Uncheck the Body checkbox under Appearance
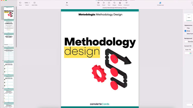The height and width of the screenshot is (108, 193). click(x=185, y=31)
